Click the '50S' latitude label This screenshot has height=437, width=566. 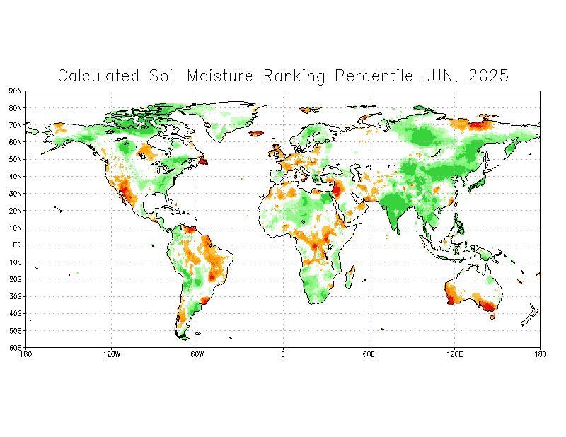click(15, 331)
